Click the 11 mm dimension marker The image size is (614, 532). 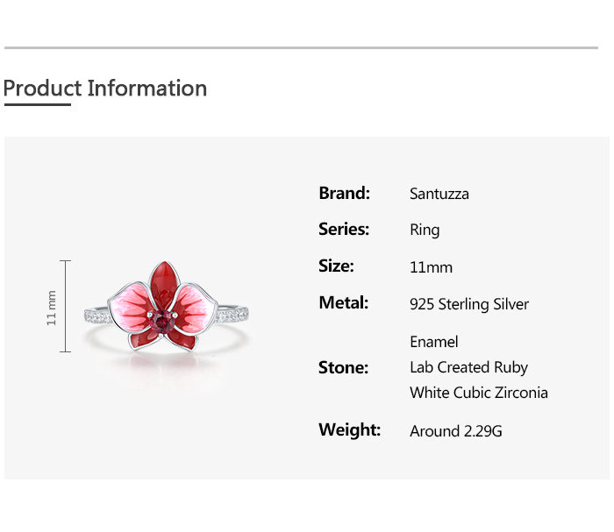(x=53, y=307)
